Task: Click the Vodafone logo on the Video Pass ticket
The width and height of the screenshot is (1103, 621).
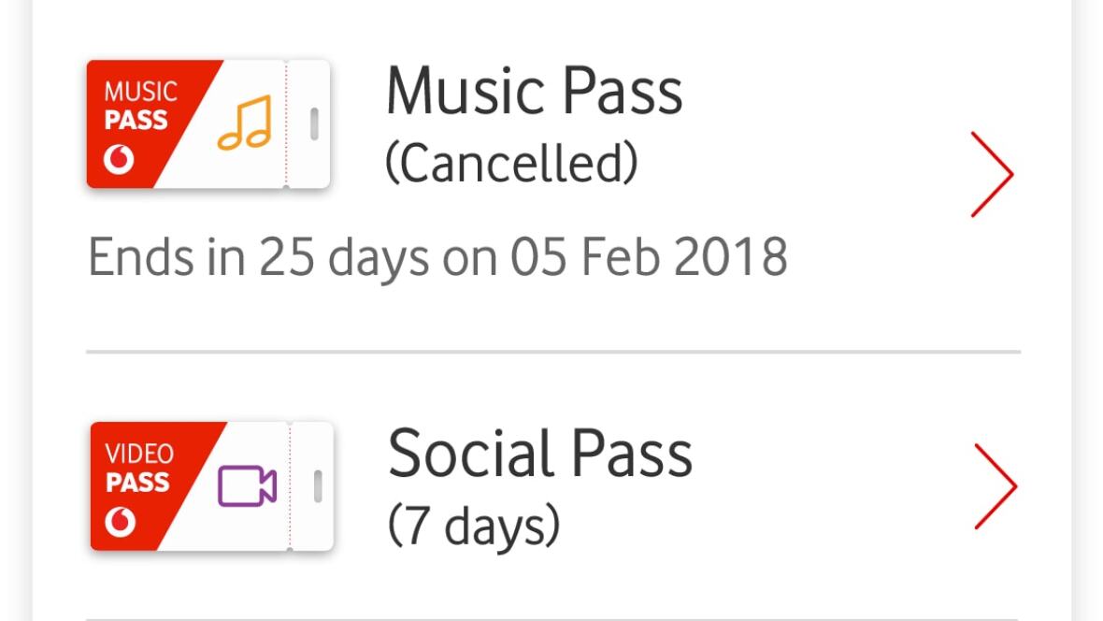Action: [121, 523]
